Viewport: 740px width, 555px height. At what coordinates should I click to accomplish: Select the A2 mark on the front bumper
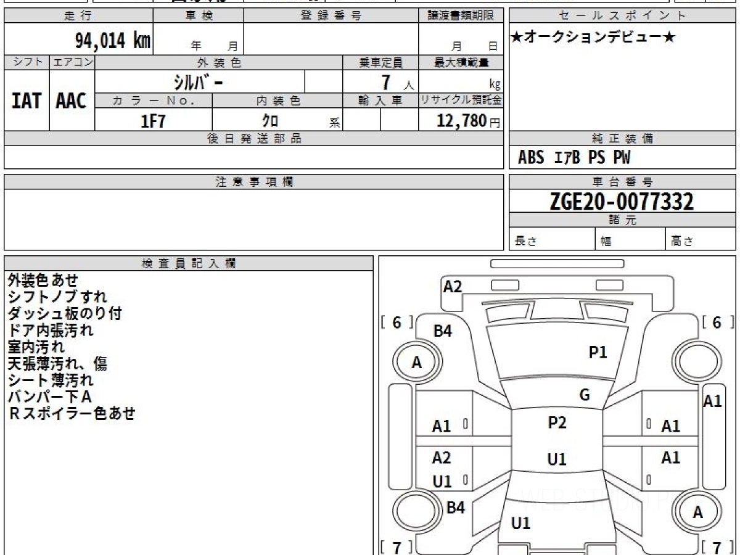click(453, 286)
